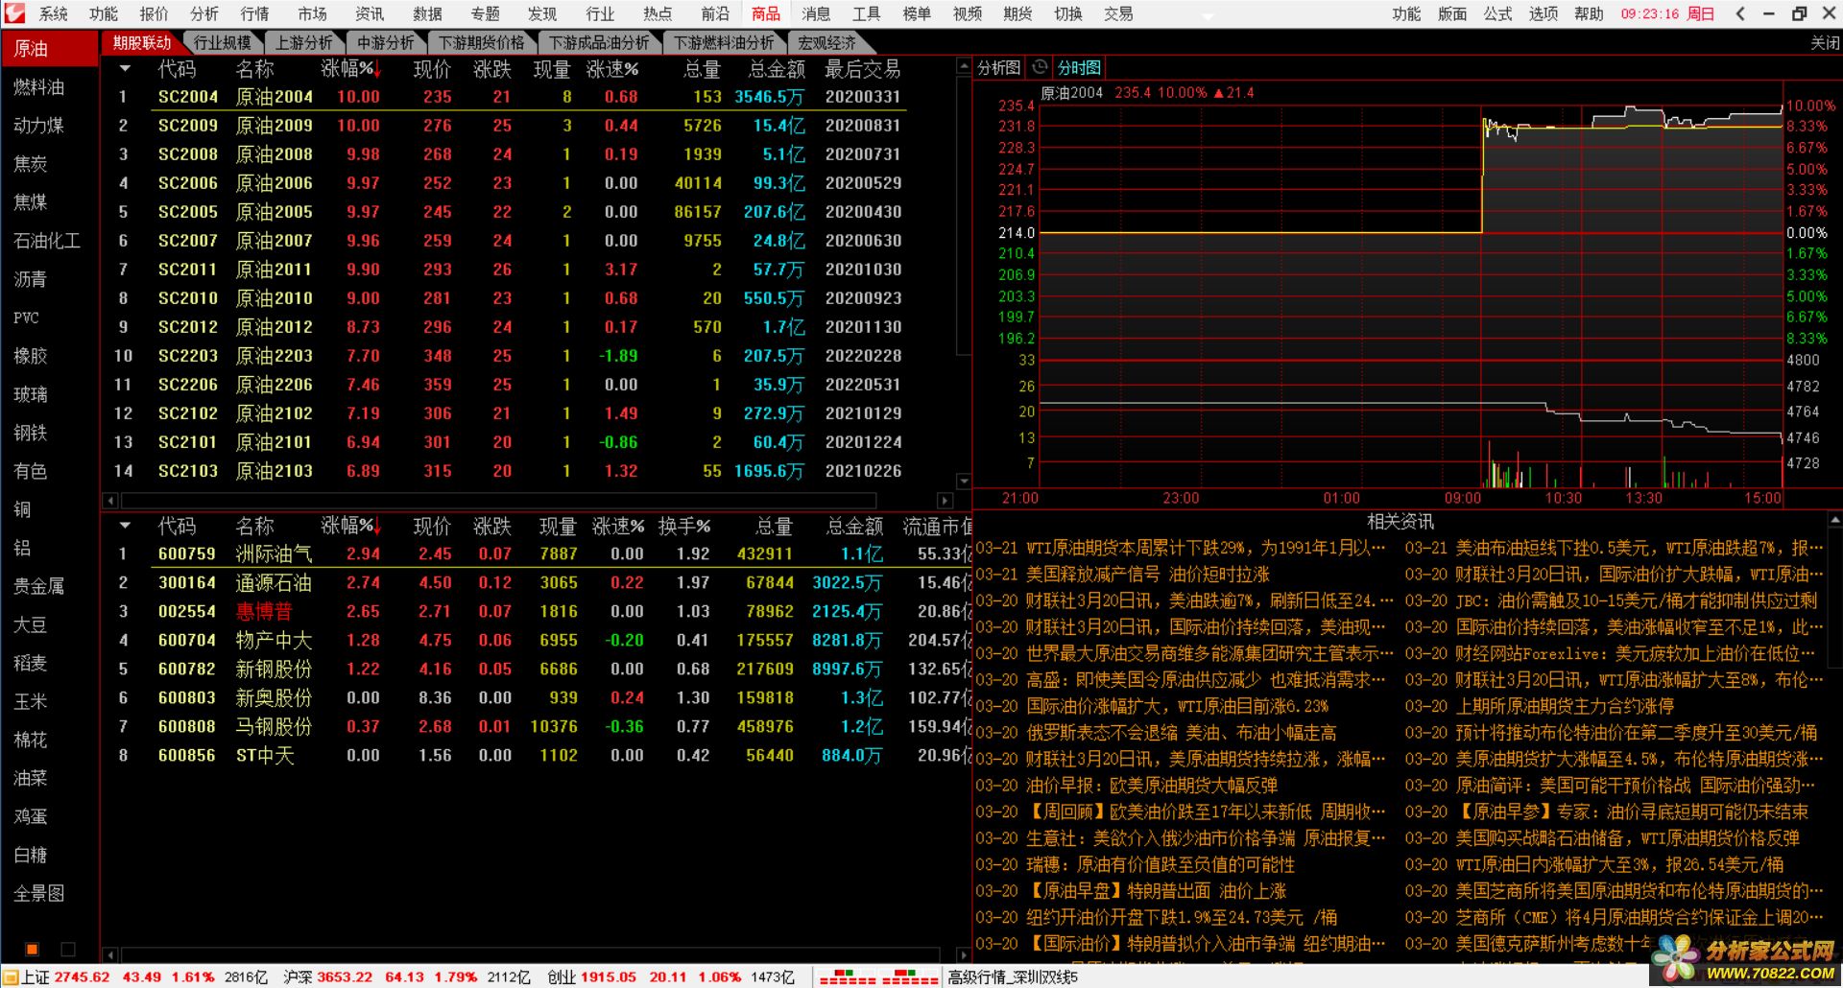This screenshot has height=988, width=1843.
Task: Open the 商品 menu tab
Action: coord(765,13)
